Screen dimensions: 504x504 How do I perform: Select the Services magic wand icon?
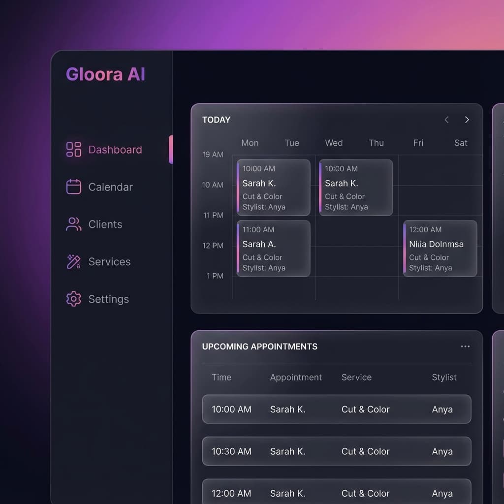click(73, 261)
